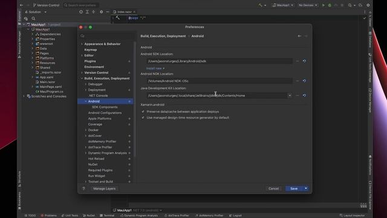The width and height of the screenshot is (387, 218).
Task: Click the search magnifier in Solution explorer
Action: coord(33,19)
